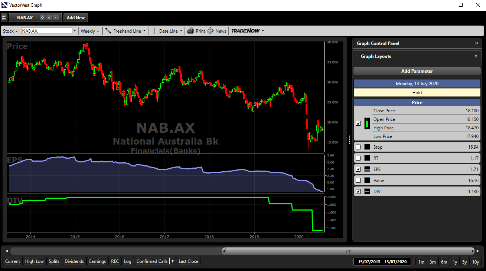
Task: Enable the RT parameter checkbox
Action: click(358, 158)
